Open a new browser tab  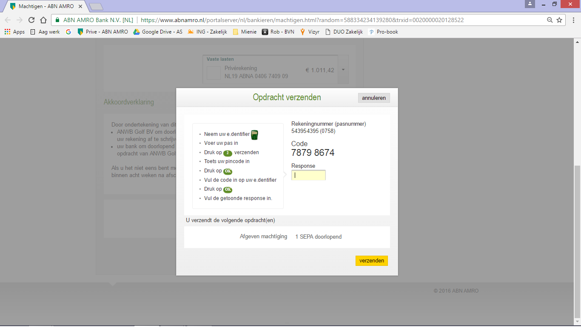click(97, 7)
